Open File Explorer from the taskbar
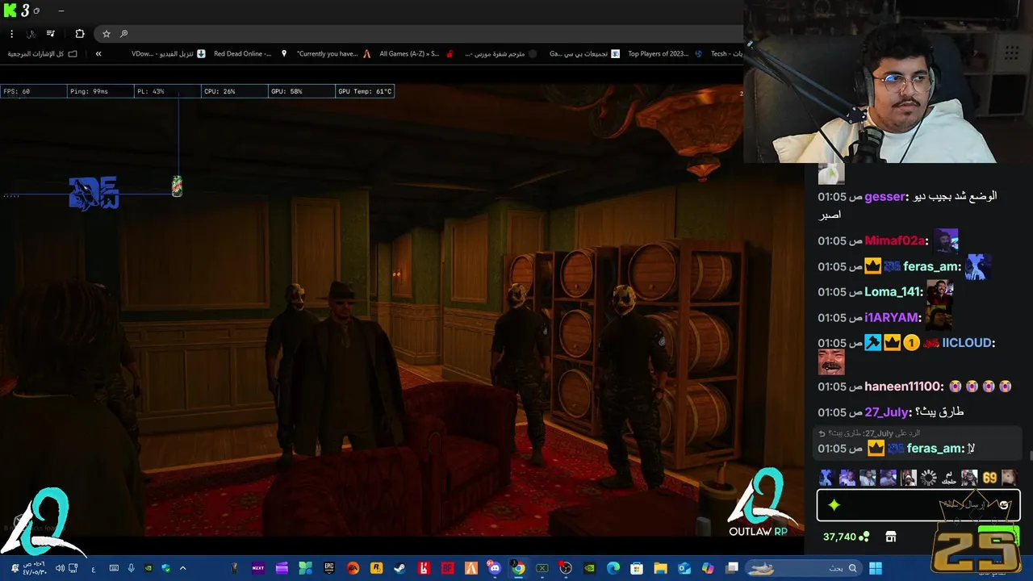This screenshot has width=1033, height=581. 660,568
